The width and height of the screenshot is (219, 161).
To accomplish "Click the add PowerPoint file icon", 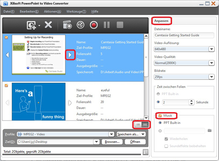I will pos(31,25).
